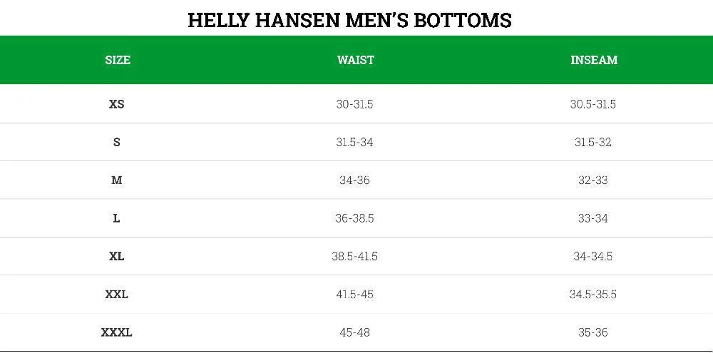Click the 34-34.5 inseam value
The height and width of the screenshot is (353, 713).
[x=593, y=256]
